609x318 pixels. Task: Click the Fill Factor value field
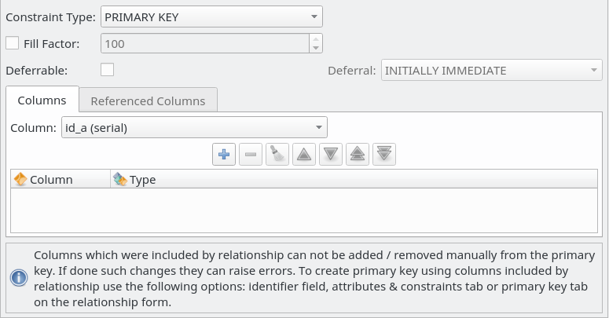point(205,43)
